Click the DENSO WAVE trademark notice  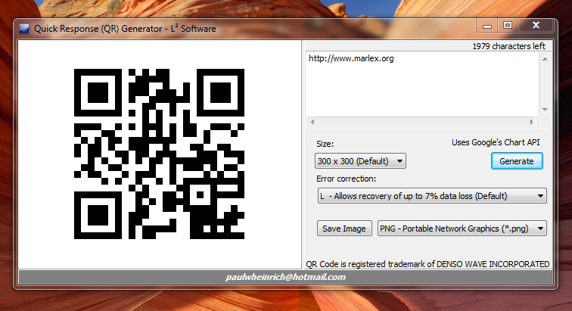[x=427, y=264]
